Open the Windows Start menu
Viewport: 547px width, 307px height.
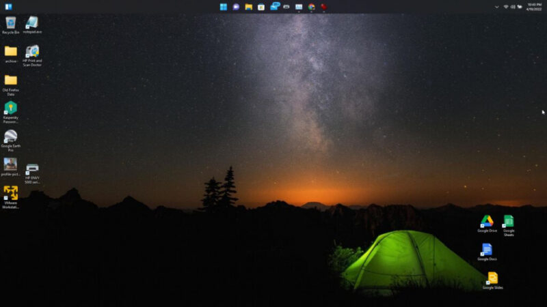tap(224, 7)
